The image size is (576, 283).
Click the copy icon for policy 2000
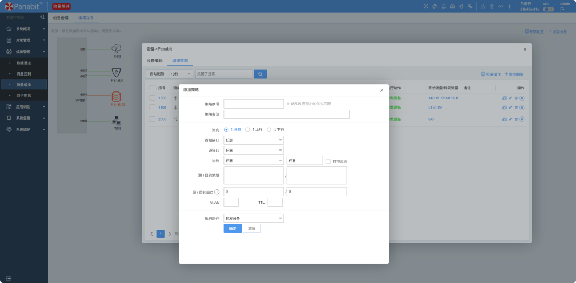click(x=505, y=119)
